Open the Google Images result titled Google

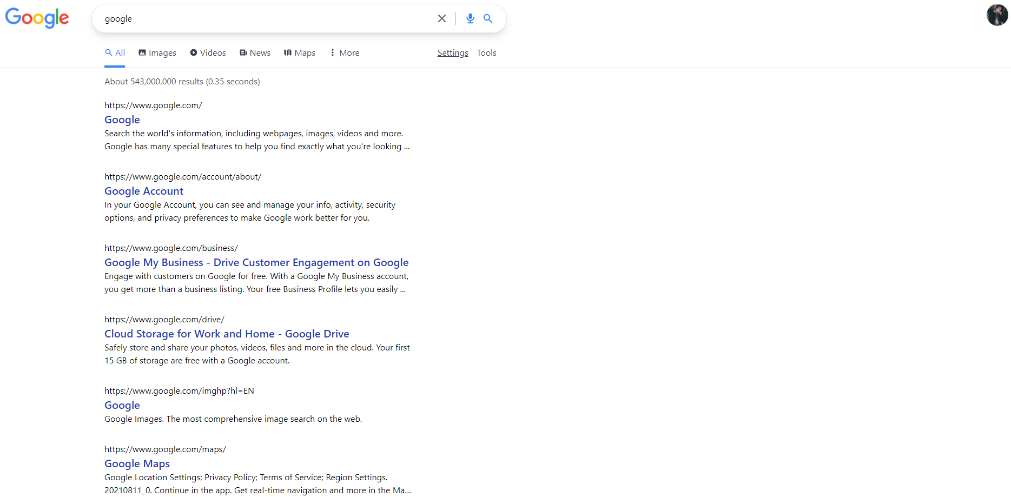click(x=122, y=405)
